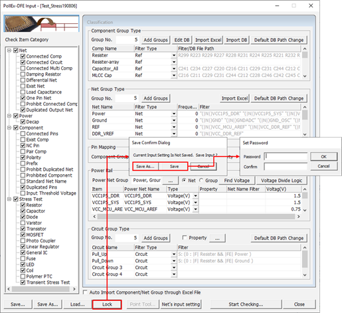
Task: Click the bottom Save... button
Action: pos(18,304)
